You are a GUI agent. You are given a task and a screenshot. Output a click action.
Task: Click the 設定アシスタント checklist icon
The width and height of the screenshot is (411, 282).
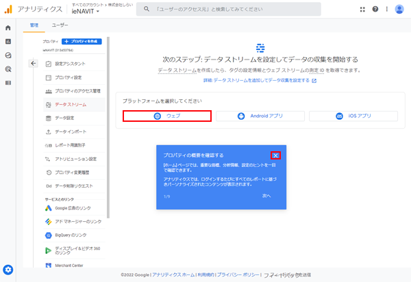[49, 64]
